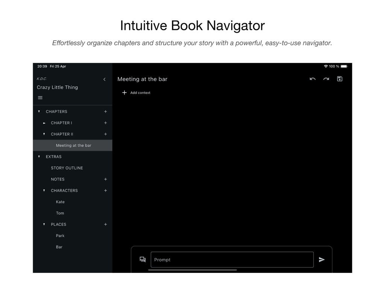Add a scene to CHAPTER II

point(105,134)
